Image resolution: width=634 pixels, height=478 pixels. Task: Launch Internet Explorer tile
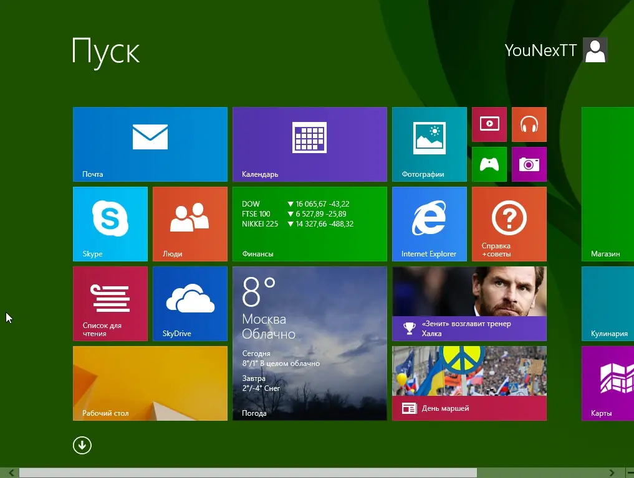tap(430, 224)
